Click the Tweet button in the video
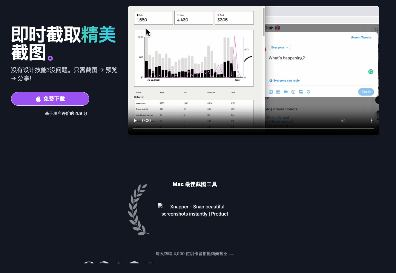Viewport: 396px width, 273px height. point(366,92)
